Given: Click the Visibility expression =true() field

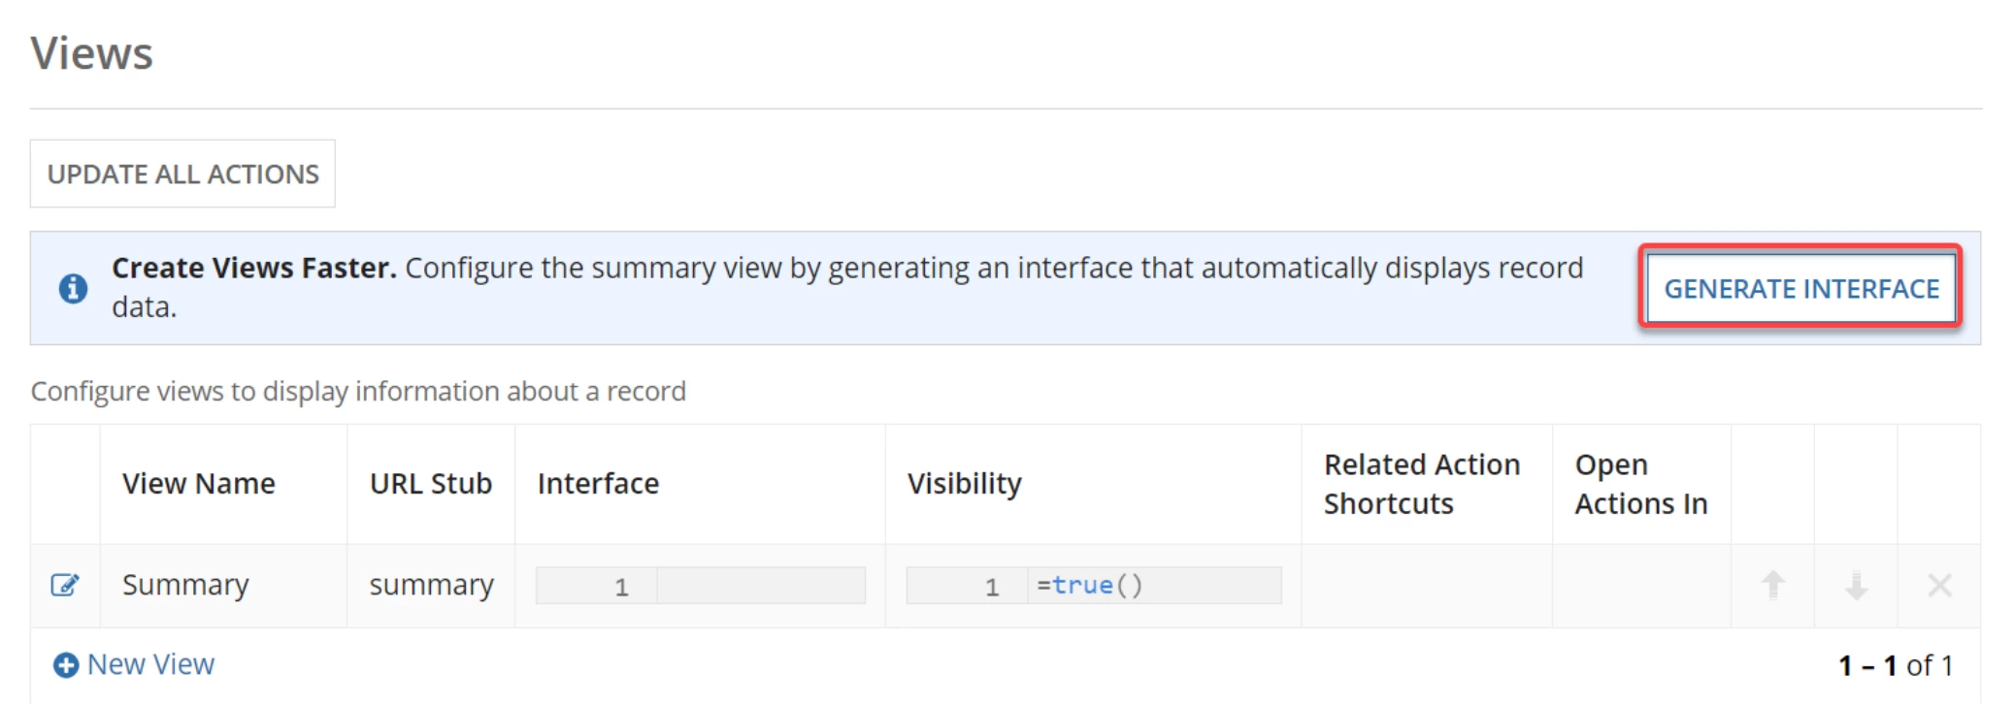Looking at the screenshot, I should pyautogui.click(x=1094, y=585).
